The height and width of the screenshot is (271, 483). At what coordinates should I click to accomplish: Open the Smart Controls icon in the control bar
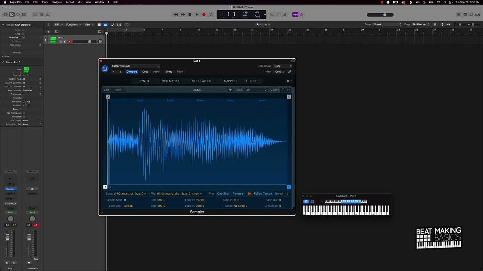click(35, 15)
